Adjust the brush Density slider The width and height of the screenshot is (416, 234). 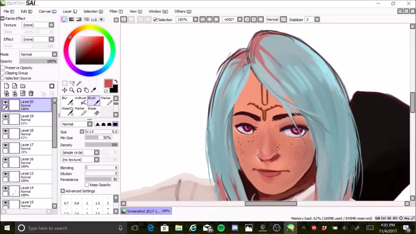[x=101, y=145]
